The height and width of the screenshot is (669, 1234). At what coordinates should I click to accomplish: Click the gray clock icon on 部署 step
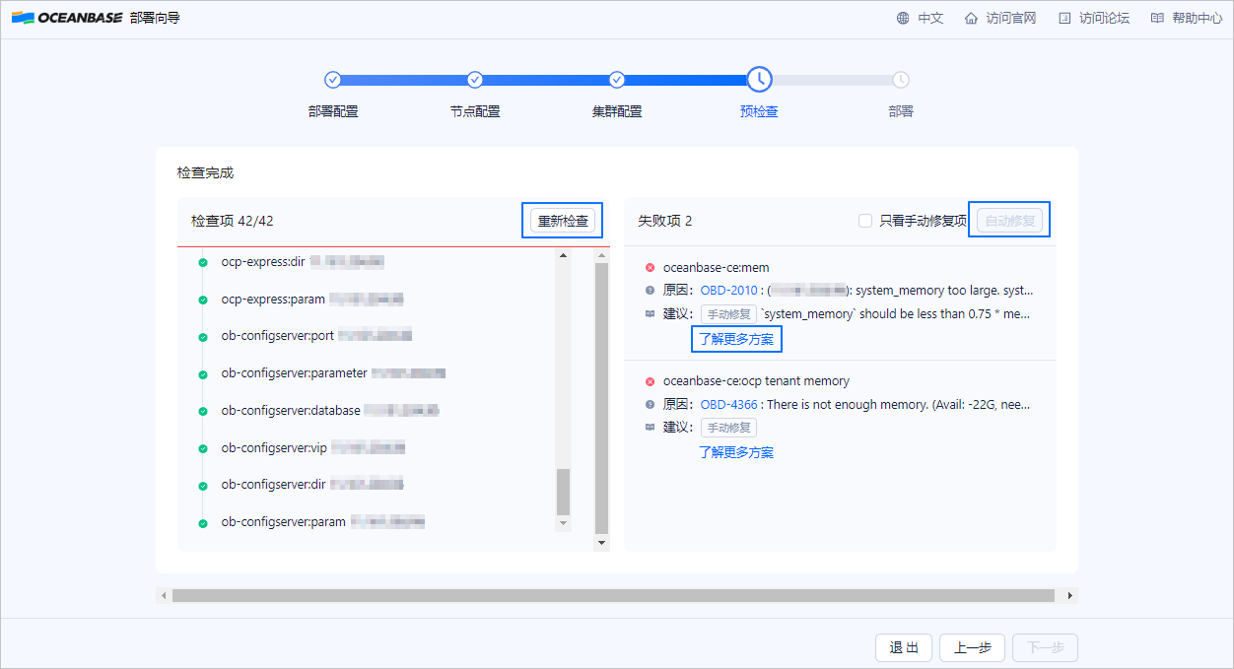900,79
